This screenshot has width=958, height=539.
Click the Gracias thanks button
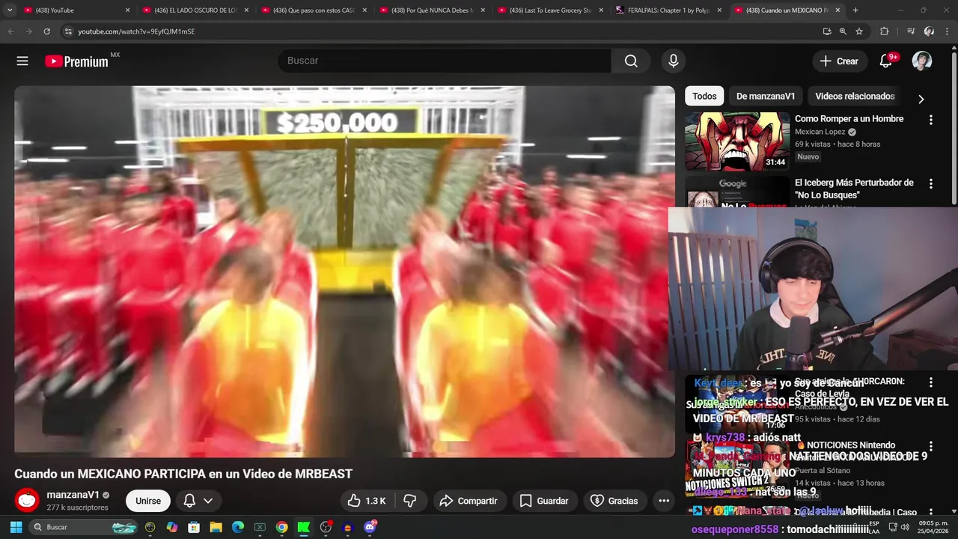[614, 501]
